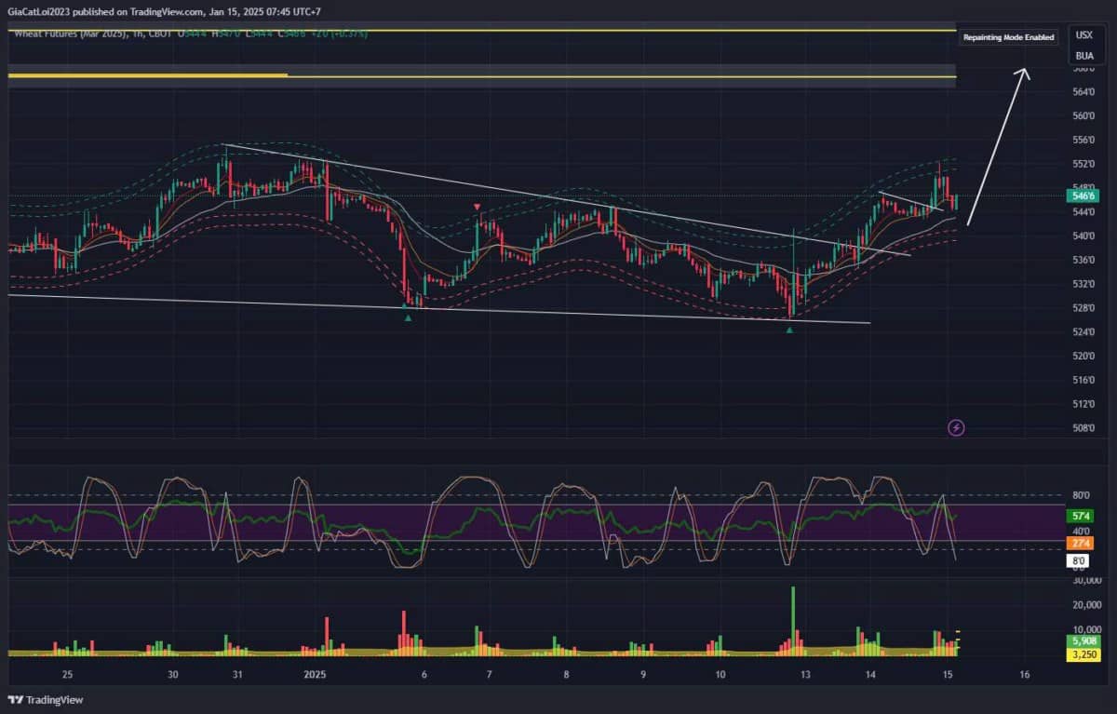Click the 2025 label on time axis

point(314,674)
